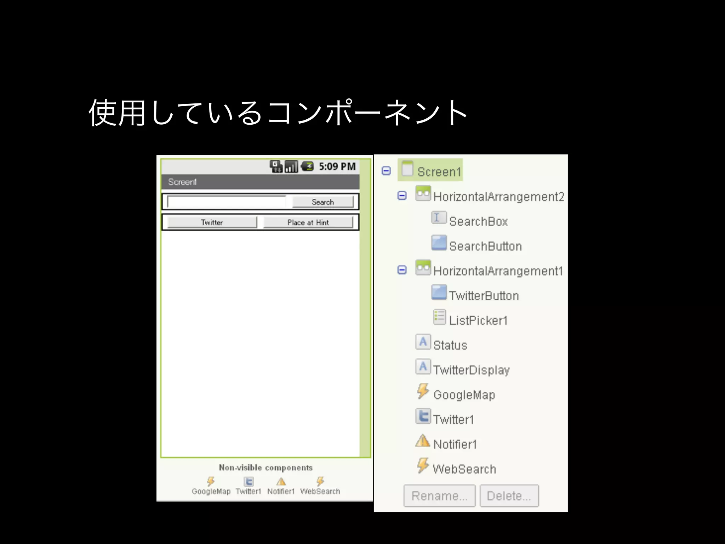Image resolution: width=725 pixels, height=544 pixels.
Task: Select GoogleMap label text in tree
Action: coord(464,395)
